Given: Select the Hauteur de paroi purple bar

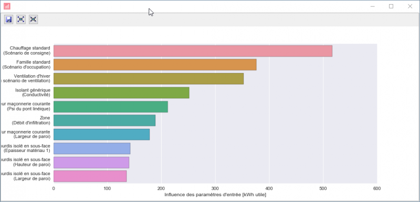Looking at the screenshot, I should pyautogui.click(x=91, y=163).
